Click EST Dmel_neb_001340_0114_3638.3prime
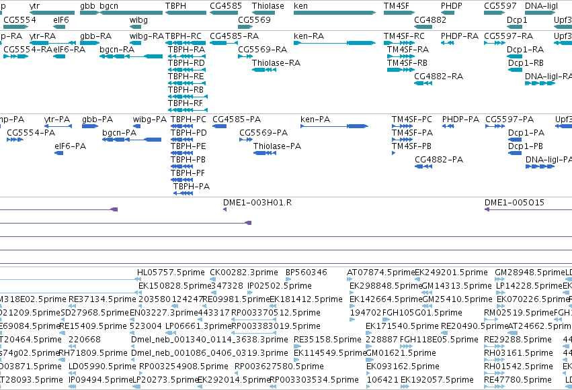572x390 pixels. click(210, 340)
